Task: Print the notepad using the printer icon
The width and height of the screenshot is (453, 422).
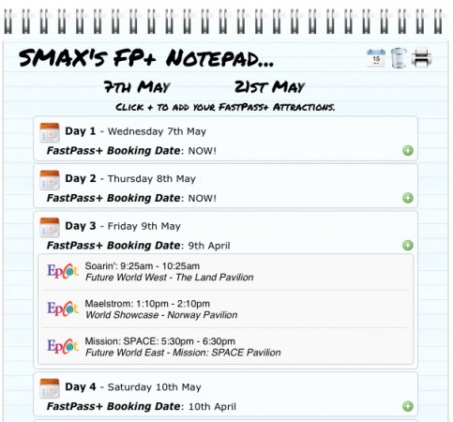Action: [422, 57]
